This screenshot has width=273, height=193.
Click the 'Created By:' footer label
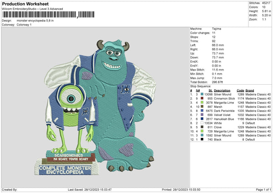pos(10,189)
